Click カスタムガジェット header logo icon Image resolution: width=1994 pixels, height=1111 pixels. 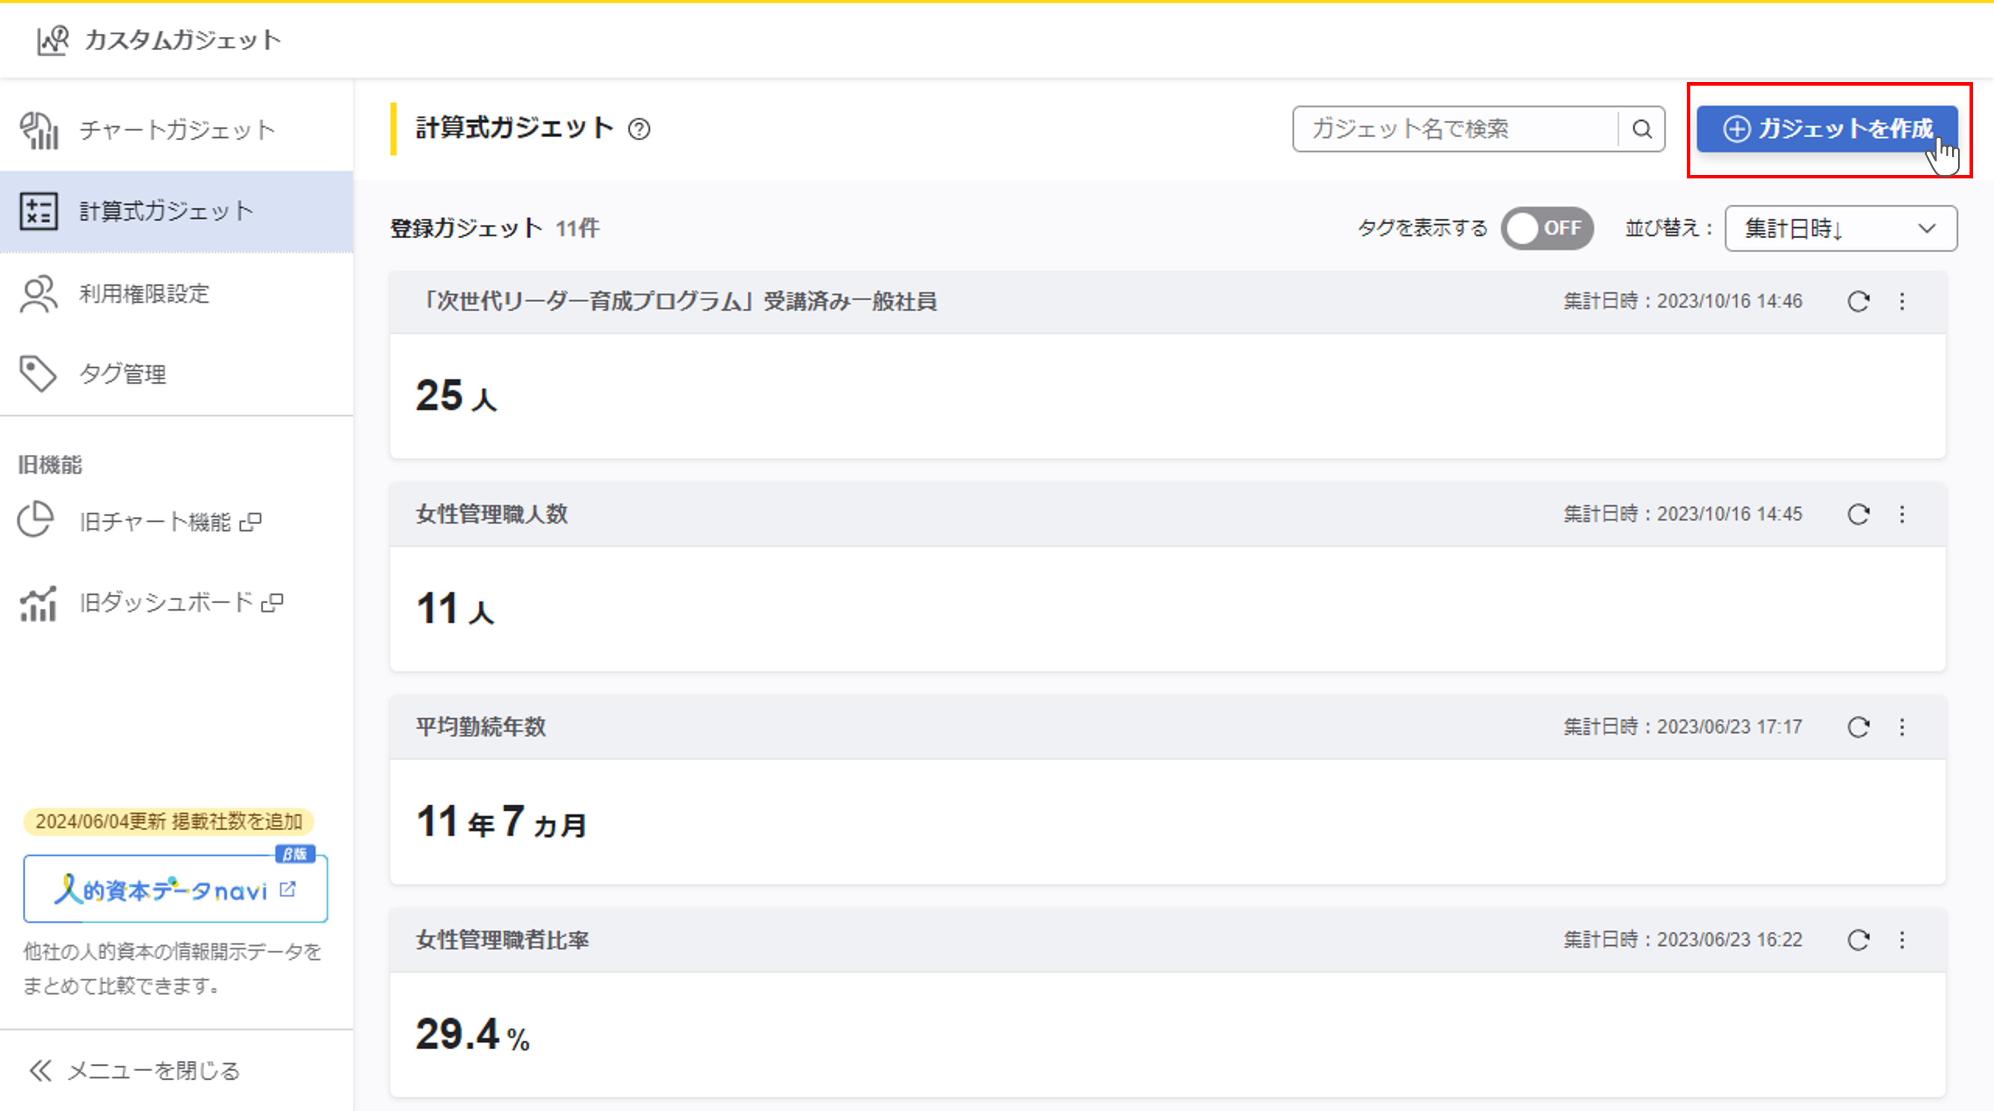click(53, 40)
